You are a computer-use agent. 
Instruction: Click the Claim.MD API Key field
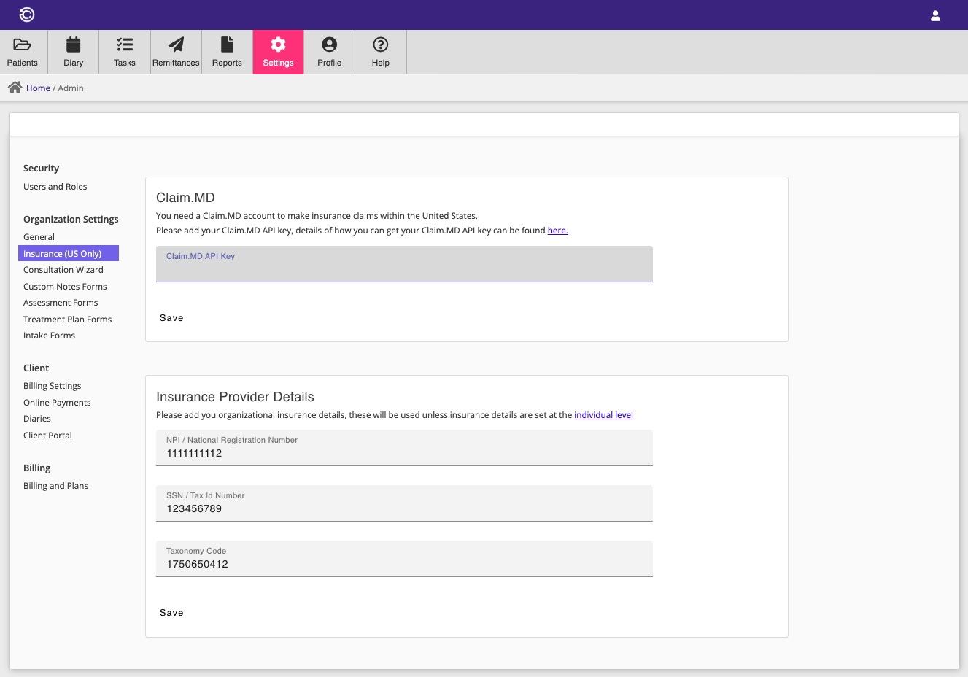pyautogui.click(x=404, y=268)
